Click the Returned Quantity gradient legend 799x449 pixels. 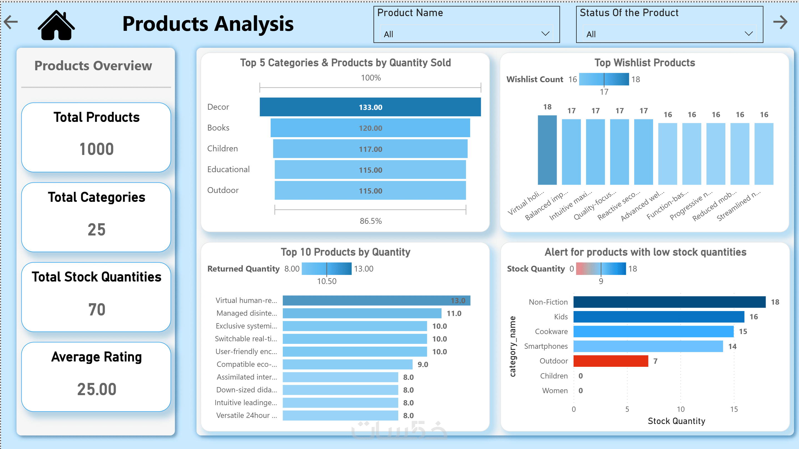(326, 269)
